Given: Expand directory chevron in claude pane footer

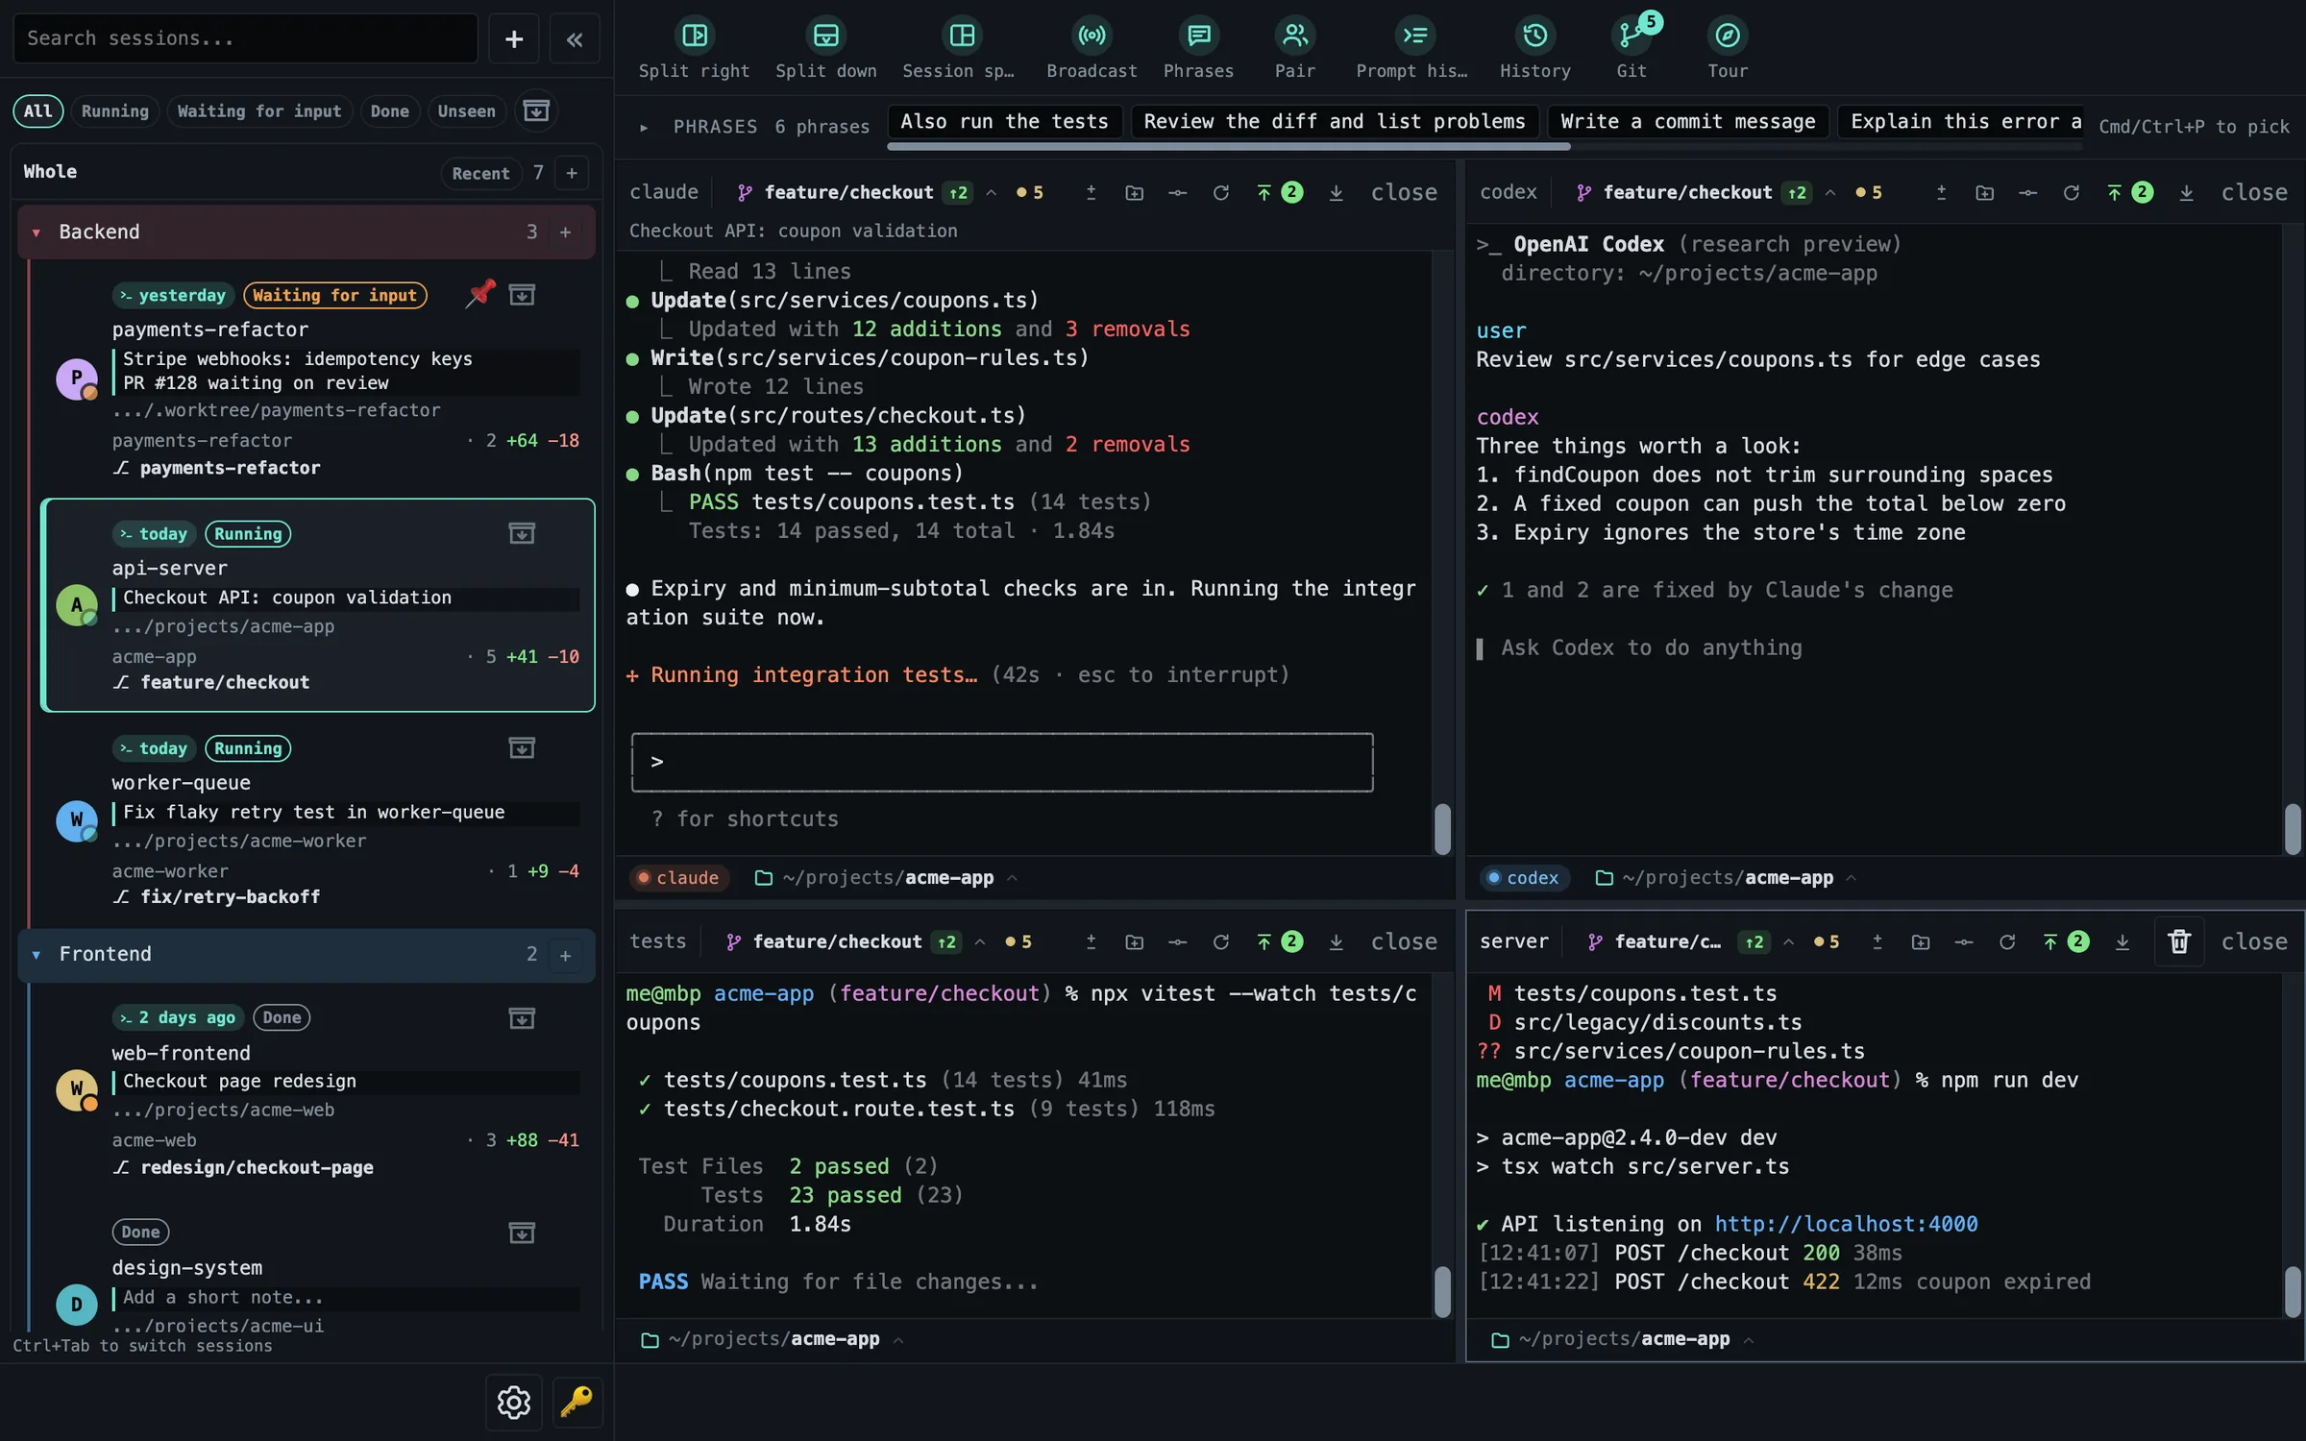Looking at the screenshot, I should pyautogui.click(x=1012, y=878).
